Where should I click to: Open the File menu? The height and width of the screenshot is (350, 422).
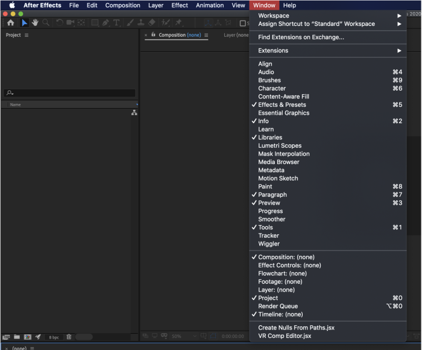74,5
